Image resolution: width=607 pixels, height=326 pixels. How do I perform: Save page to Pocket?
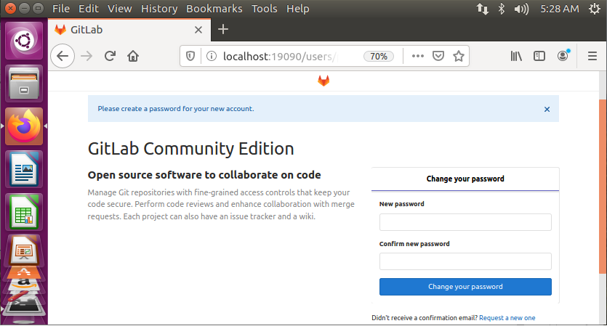pos(438,56)
